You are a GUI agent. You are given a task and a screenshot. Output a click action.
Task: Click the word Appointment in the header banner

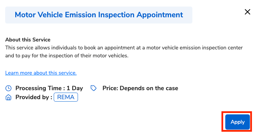pos(160,15)
